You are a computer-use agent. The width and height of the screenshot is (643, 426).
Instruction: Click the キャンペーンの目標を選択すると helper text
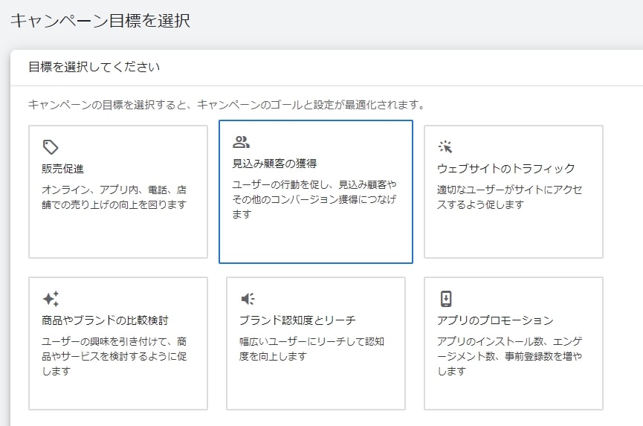coord(226,105)
